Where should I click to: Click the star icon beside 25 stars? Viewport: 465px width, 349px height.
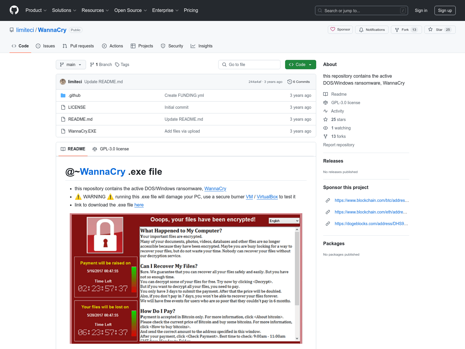pyautogui.click(x=325, y=120)
